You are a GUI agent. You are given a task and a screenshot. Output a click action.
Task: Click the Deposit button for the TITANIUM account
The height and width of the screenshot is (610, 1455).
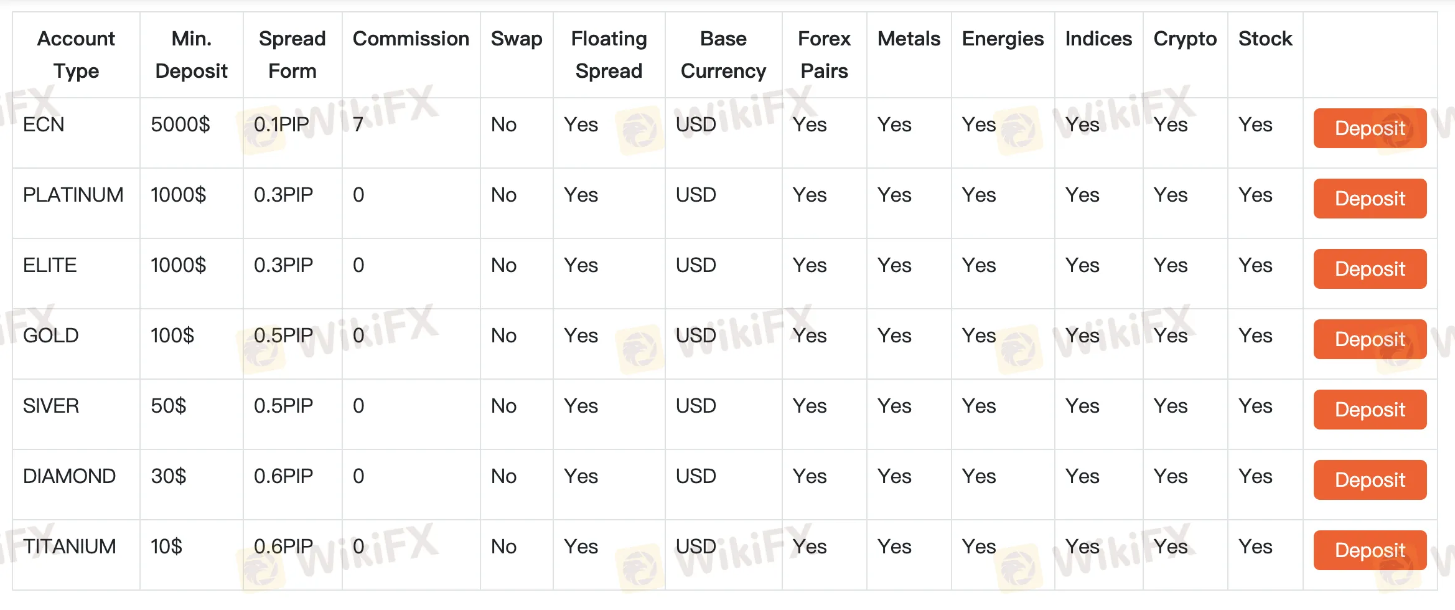(1369, 550)
